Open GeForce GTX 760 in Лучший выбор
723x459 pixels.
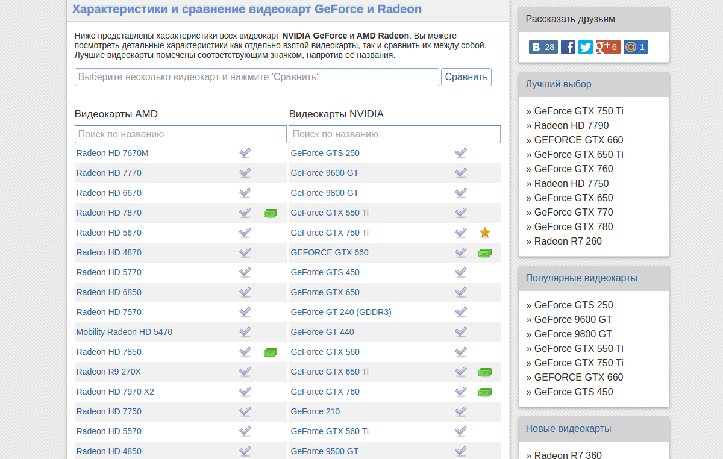coord(574,169)
